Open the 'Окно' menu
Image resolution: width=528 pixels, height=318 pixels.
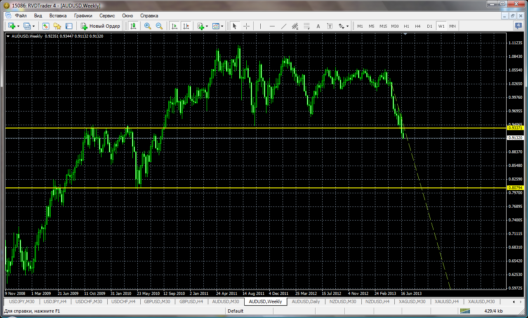tap(127, 16)
